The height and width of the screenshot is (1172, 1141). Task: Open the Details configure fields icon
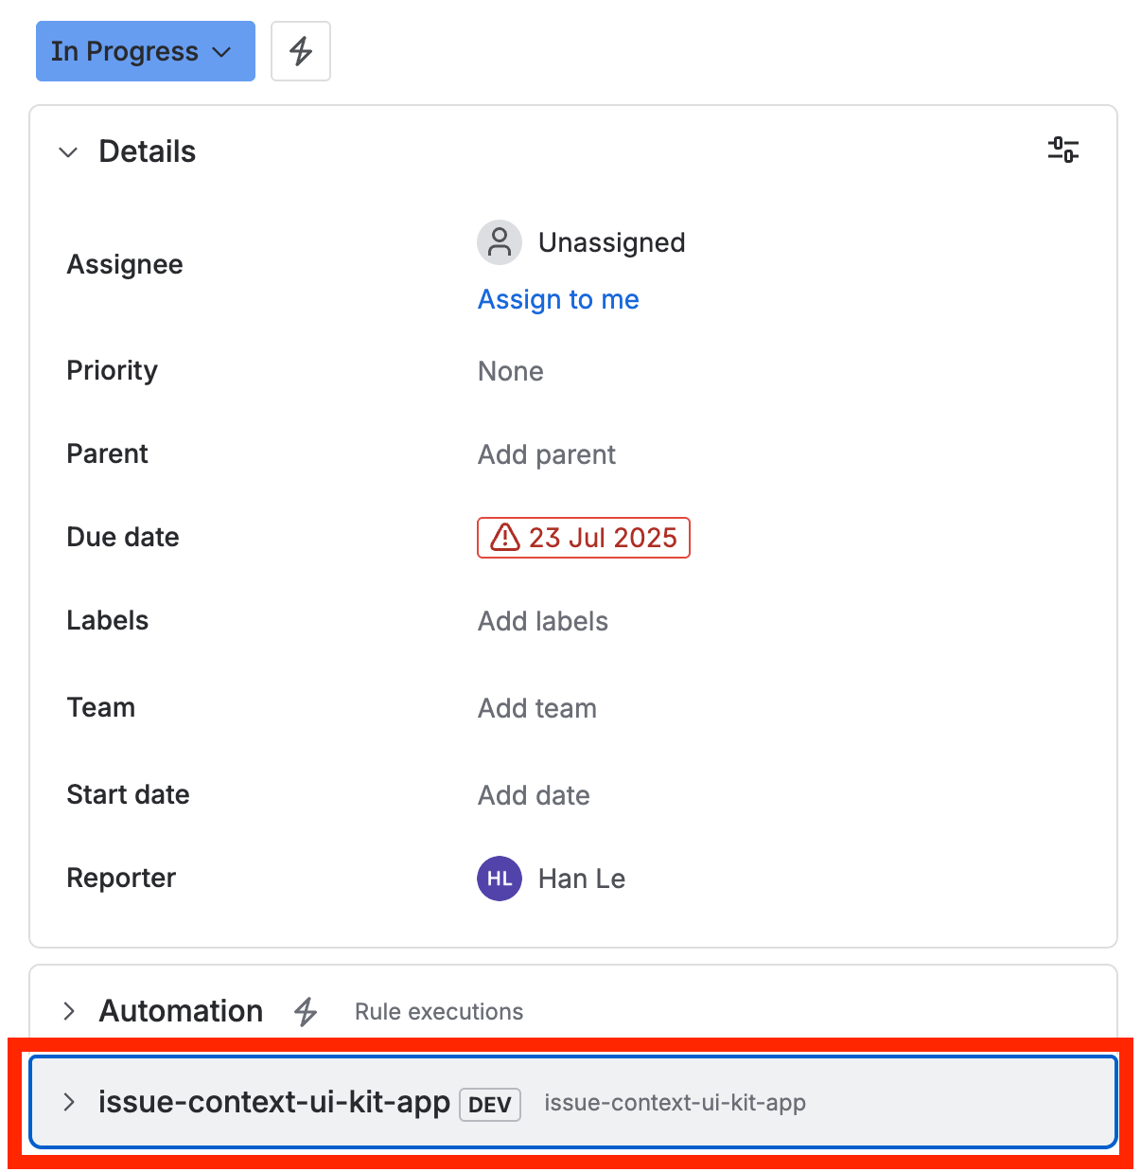(1062, 150)
